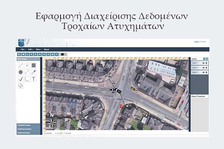Select the Eyedropper tool

pyautogui.click(x=34, y=72)
